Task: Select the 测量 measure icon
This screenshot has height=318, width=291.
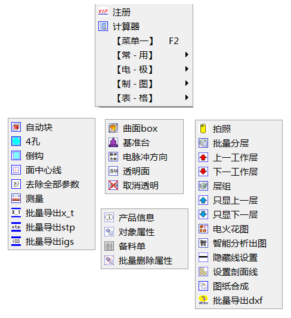Action: click(16, 198)
